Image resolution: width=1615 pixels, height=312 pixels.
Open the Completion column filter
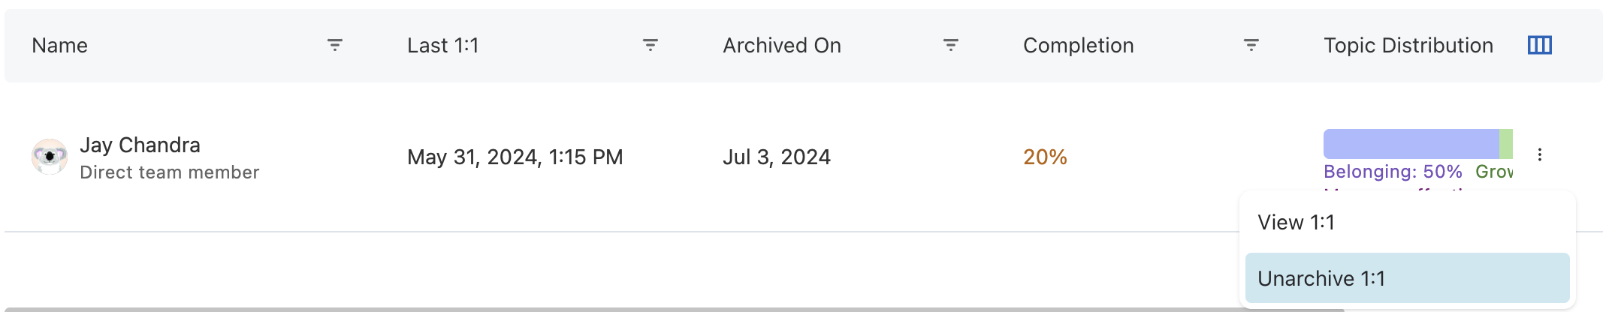[1251, 45]
